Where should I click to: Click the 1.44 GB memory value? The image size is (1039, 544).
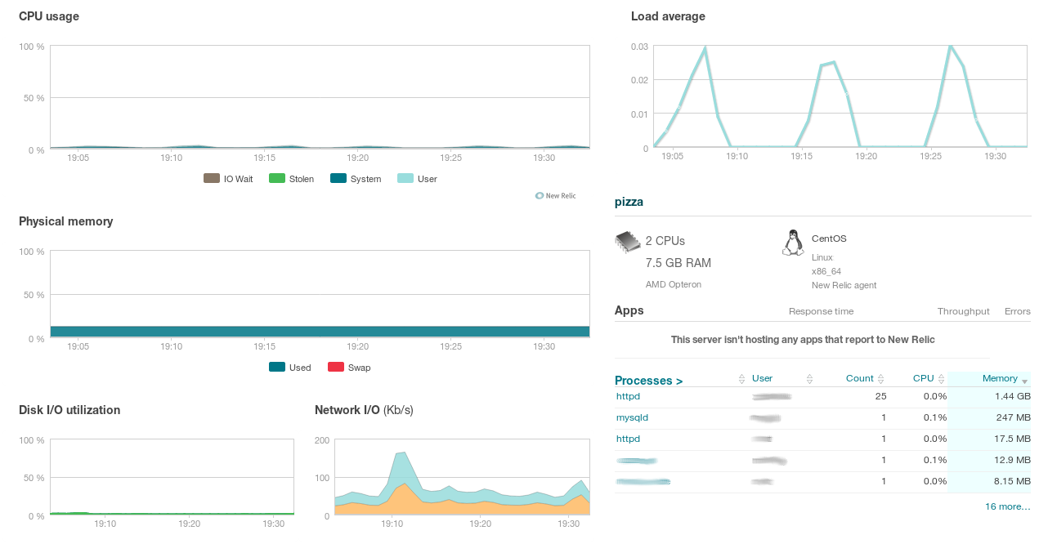coord(1013,396)
